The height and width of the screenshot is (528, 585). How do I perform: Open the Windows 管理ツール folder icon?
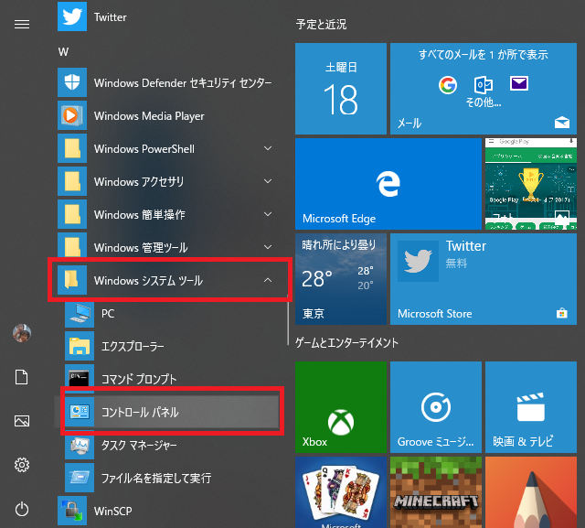pos(72,247)
